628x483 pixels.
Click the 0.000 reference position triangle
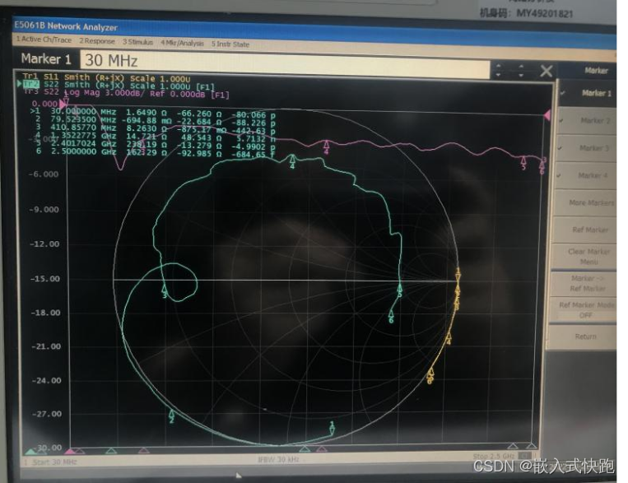pyautogui.click(x=63, y=104)
